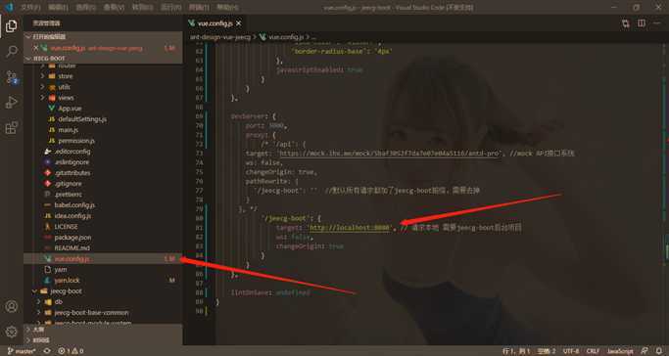Image resolution: width=669 pixels, height=356 pixels.
Task: Click ant-design-vue-jeecg breadcrumb segment
Action: [220, 37]
